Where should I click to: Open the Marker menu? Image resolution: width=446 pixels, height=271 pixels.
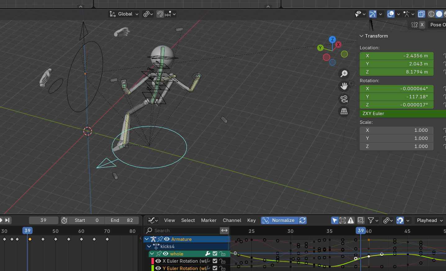[x=209, y=220]
